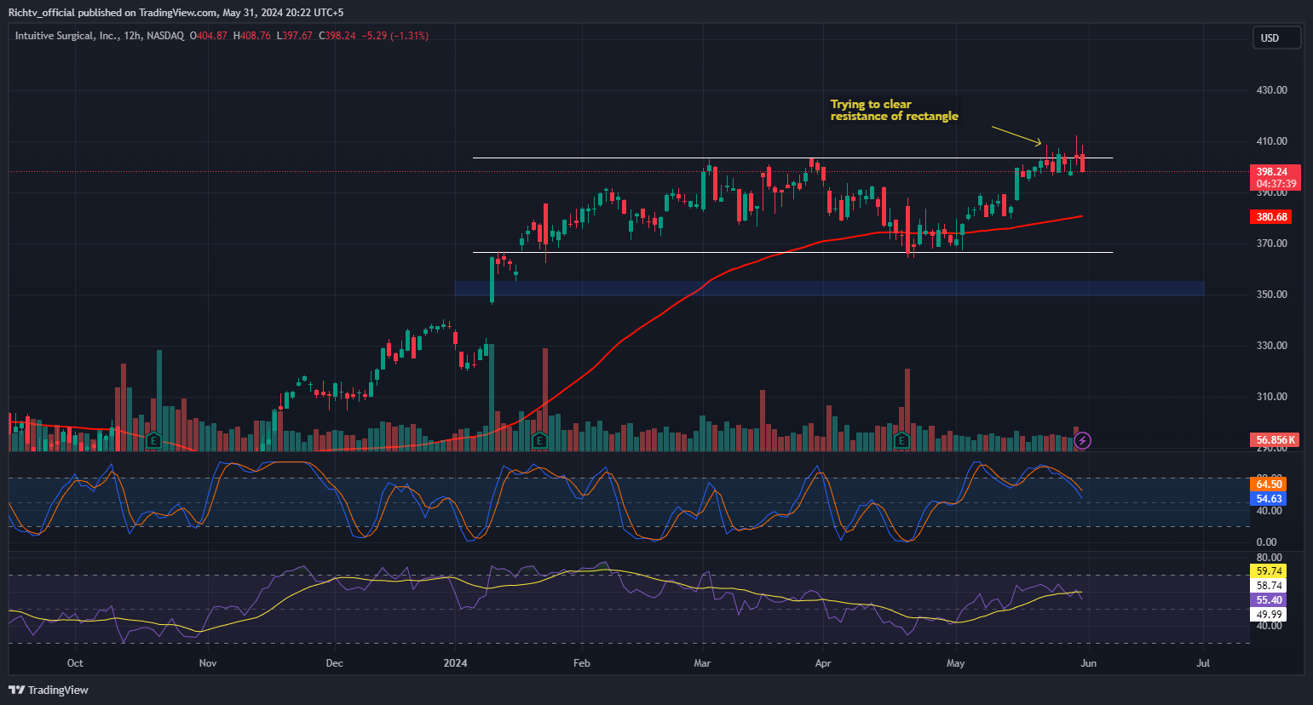Screen dimensions: 1313x705
Task: Click the 310.00 price scale label
Action: 1271,397
